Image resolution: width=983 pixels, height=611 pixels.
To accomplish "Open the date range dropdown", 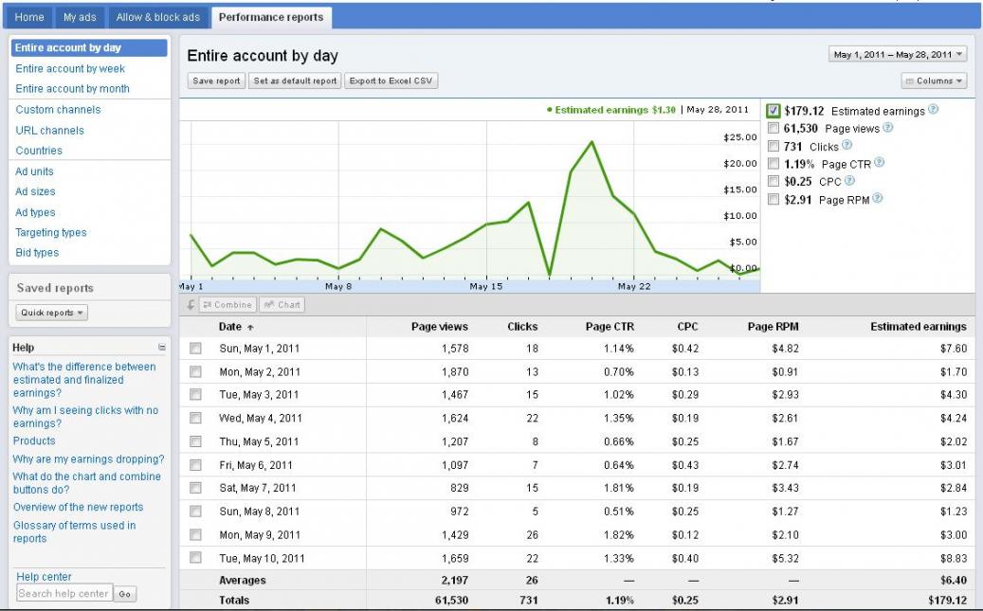I will (x=898, y=55).
